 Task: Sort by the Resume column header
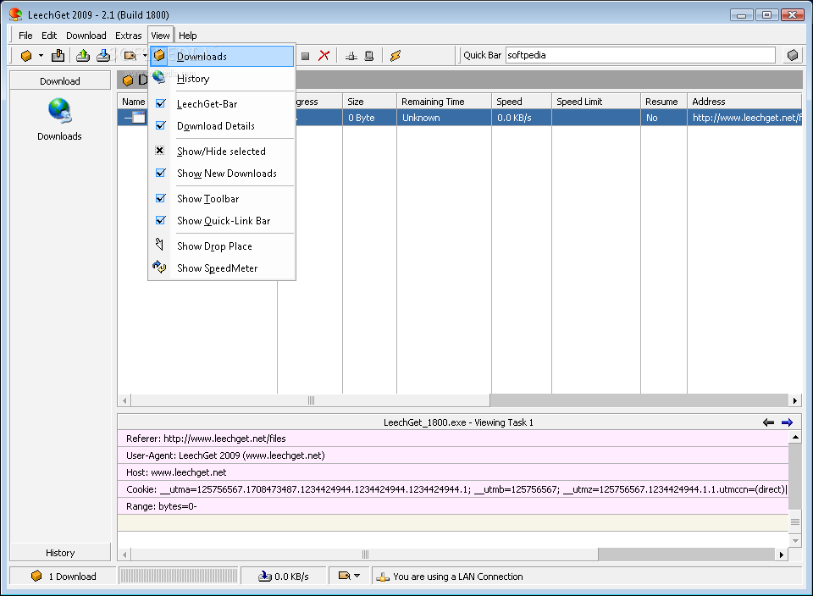coord(664,102)
